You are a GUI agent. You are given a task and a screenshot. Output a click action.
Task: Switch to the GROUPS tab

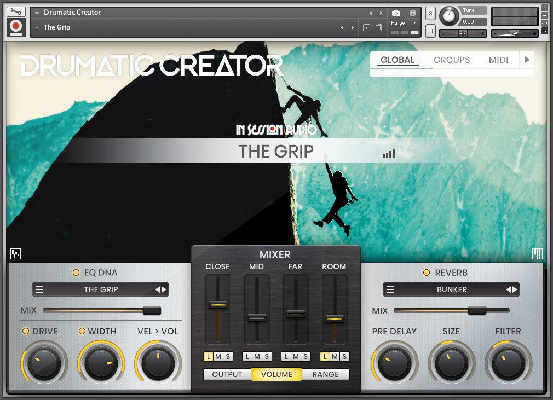(x=452, y=60)
